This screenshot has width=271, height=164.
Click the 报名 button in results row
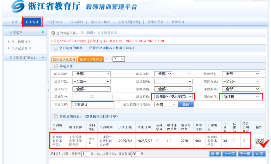(x=260, y=141)
